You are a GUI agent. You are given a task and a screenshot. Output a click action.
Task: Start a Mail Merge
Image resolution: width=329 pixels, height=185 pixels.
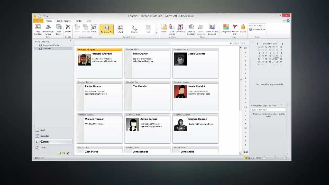172,30
